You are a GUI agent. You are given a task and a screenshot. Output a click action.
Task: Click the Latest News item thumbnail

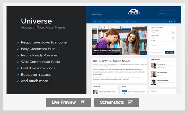coord(96,92)
